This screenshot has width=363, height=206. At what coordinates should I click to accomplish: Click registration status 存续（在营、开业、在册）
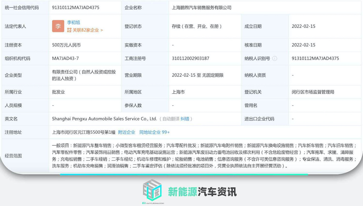pyautogui.click(x=197, y=27)
